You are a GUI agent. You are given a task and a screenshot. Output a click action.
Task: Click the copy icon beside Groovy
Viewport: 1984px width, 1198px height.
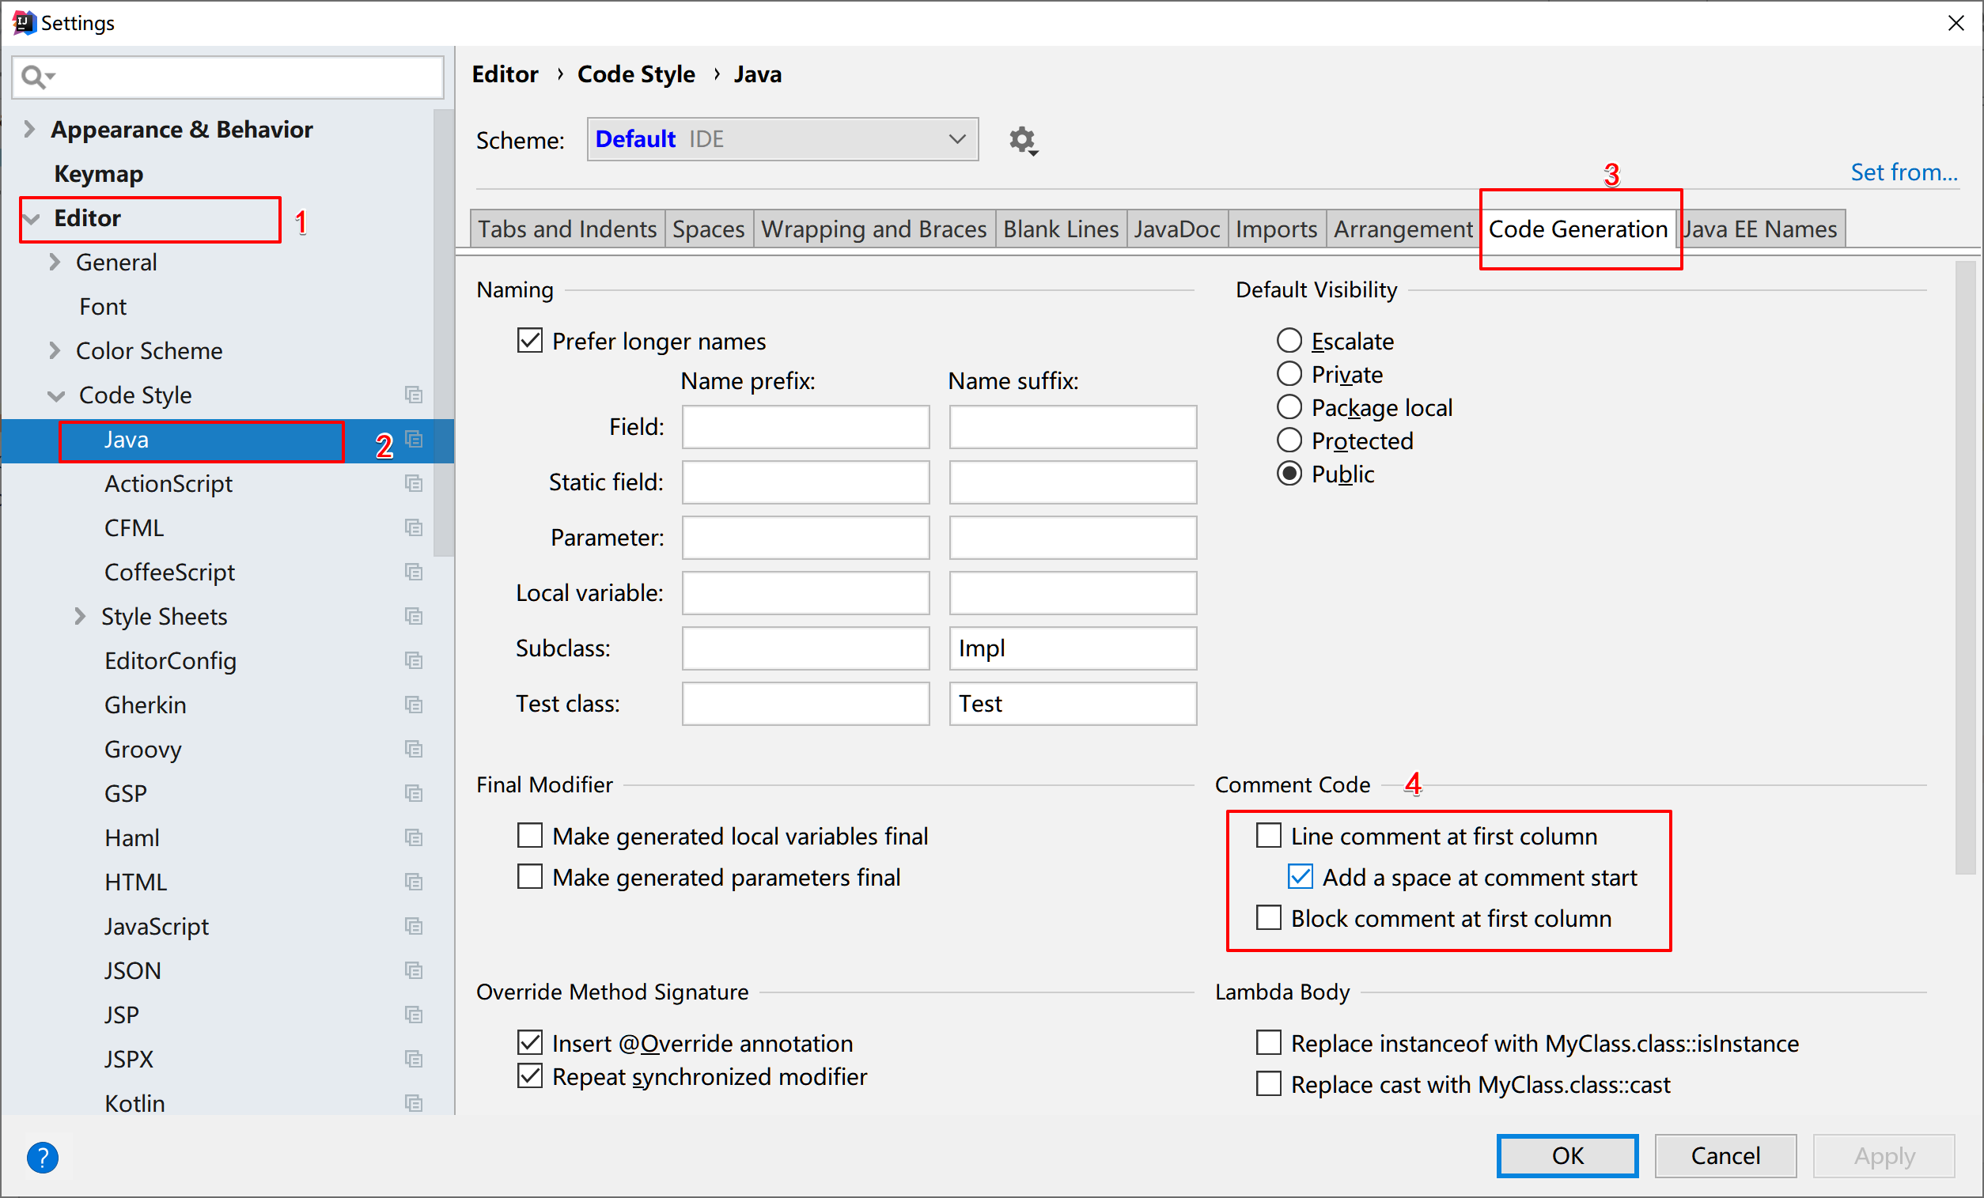tap(413, 750)
